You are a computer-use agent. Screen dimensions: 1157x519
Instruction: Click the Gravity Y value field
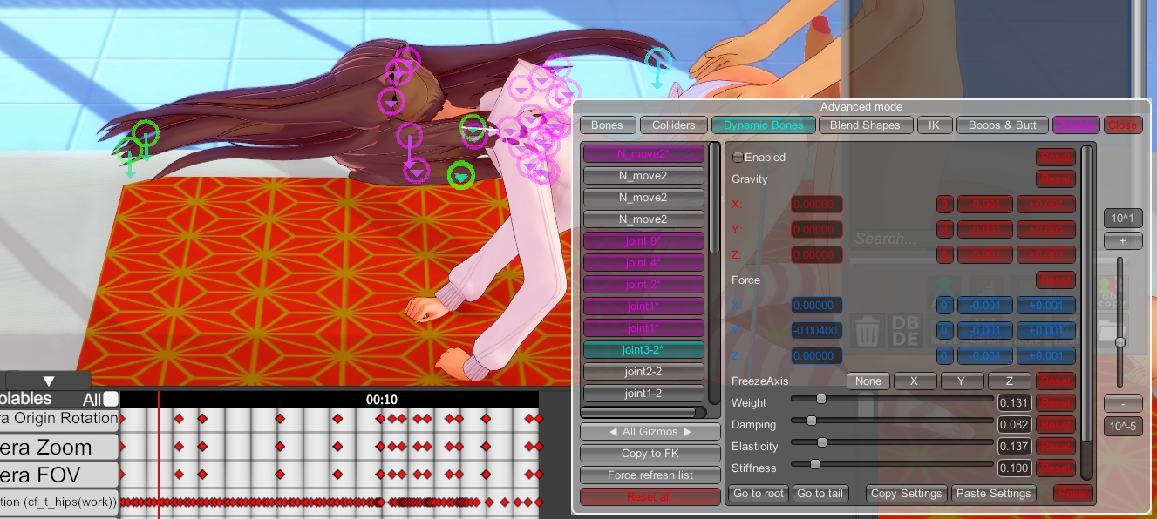click(817, 230)
